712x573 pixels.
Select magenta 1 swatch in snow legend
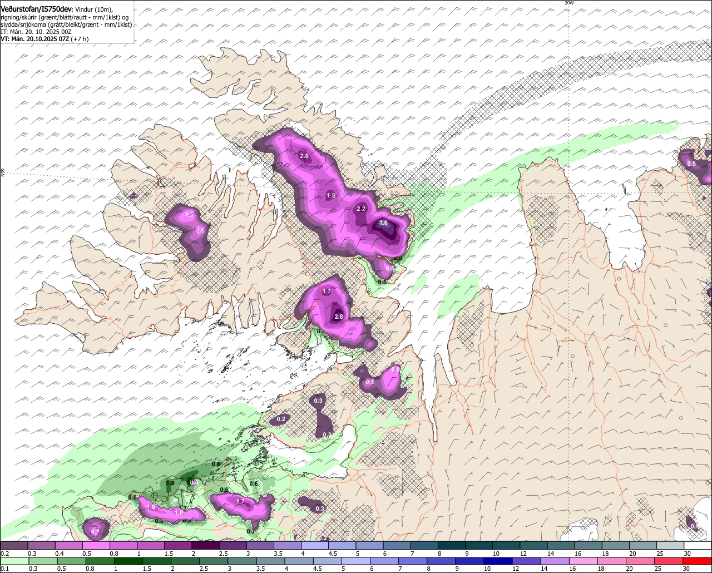151,545
